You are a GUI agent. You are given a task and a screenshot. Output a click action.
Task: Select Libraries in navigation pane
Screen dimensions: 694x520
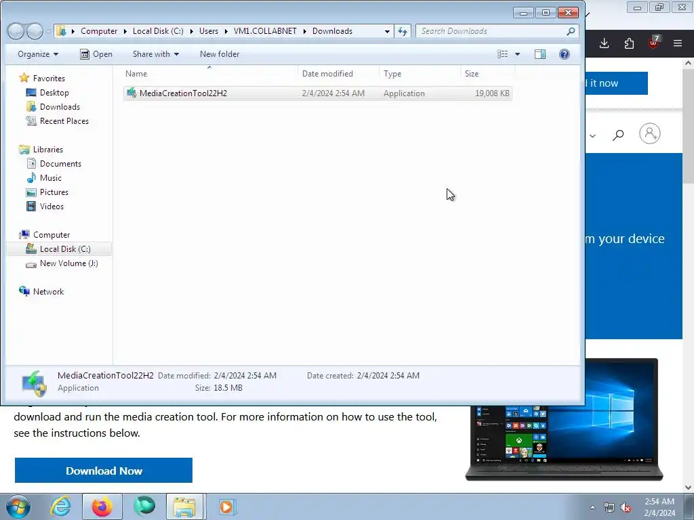48,150
